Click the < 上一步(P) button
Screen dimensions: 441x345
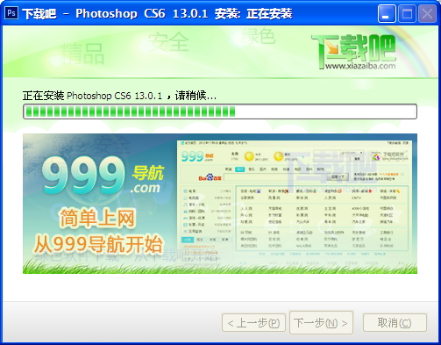coord(253,323)
